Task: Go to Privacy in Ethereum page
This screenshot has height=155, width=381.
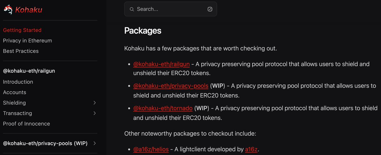Action: pos(27,41)
